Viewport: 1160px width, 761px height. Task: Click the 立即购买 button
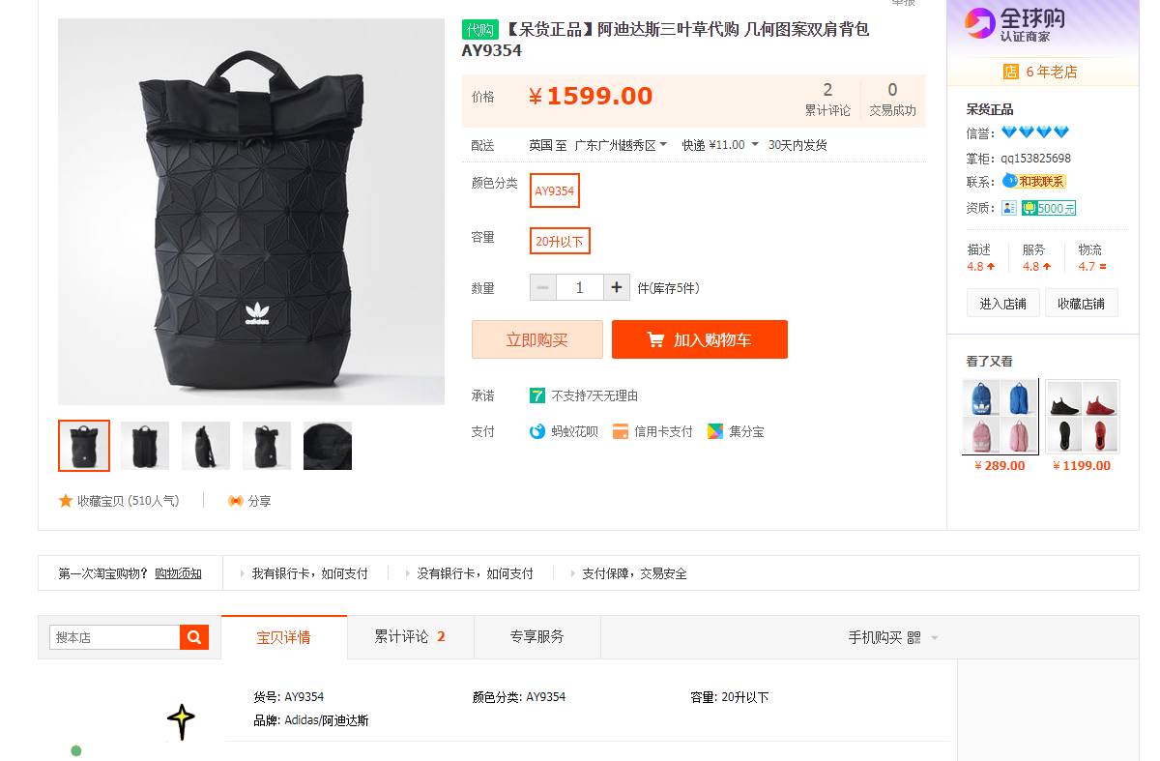point(537,339)
